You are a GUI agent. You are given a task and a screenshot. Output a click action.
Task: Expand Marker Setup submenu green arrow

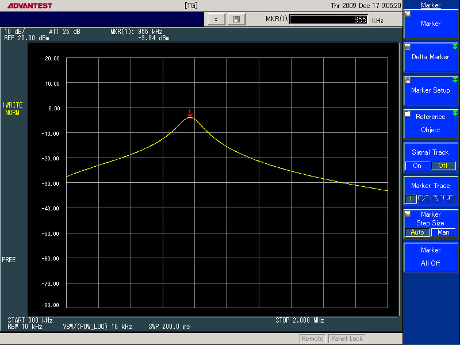pyautogui.click(x=455, y=80)
